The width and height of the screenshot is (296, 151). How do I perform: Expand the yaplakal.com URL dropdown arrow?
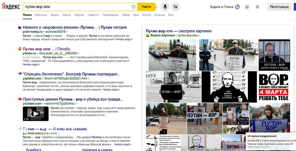coord(89,78)
